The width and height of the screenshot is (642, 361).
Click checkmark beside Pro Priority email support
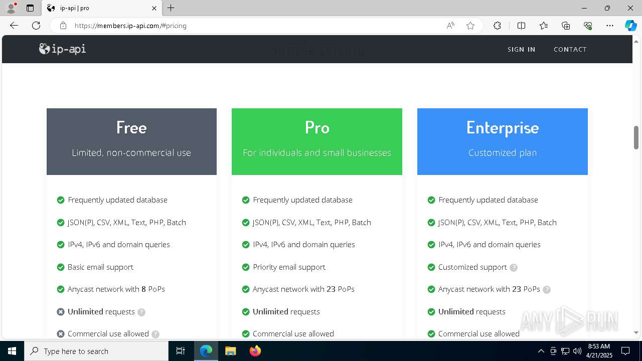246,267
